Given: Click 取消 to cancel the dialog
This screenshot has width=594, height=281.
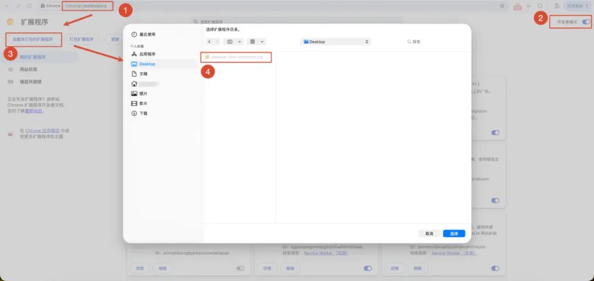Looking at the screenshot, I should [429, 233].
